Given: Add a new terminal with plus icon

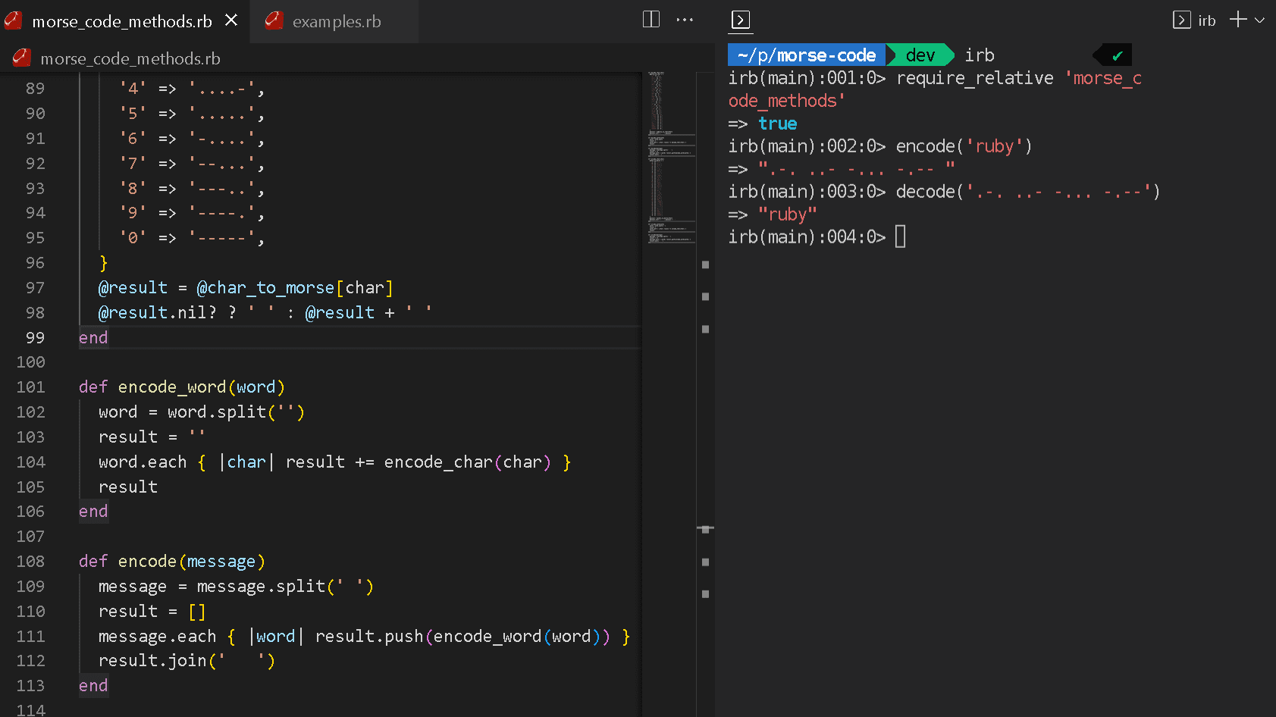Looking at the screenshot, I should 1238,20.
